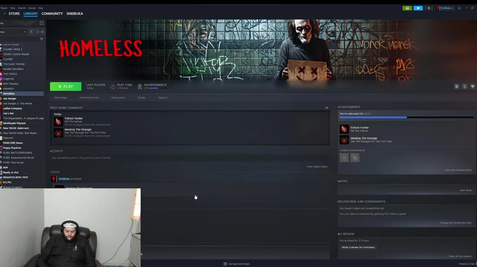
Task: Click the second locked achievement thumbnail
Action: tap(355, 158)
